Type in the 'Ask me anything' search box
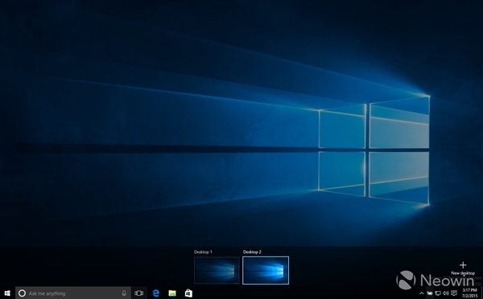The width and height of the screenshot is (483, 299). tap(73, 293)
